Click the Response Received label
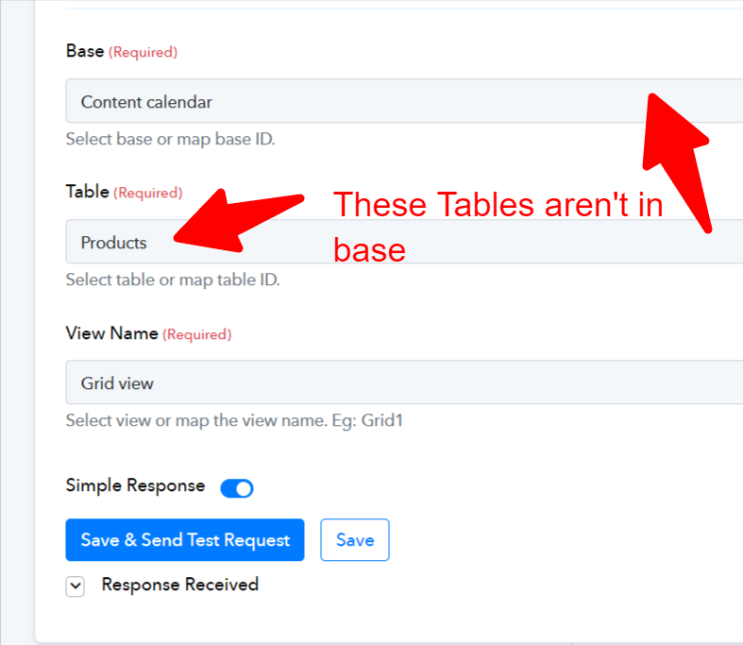The image size is (743, 645). pos(180,585)
